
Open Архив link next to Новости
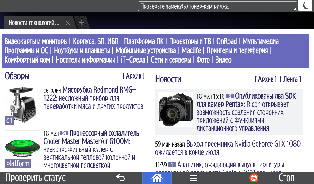[266, 79]
